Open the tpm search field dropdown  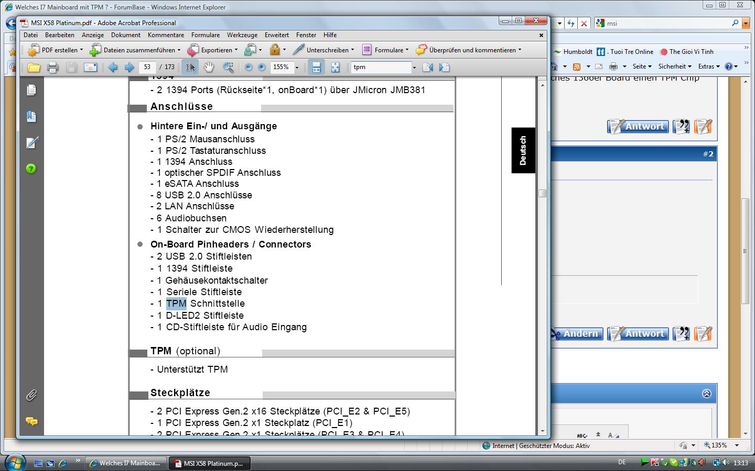[414, 68]
